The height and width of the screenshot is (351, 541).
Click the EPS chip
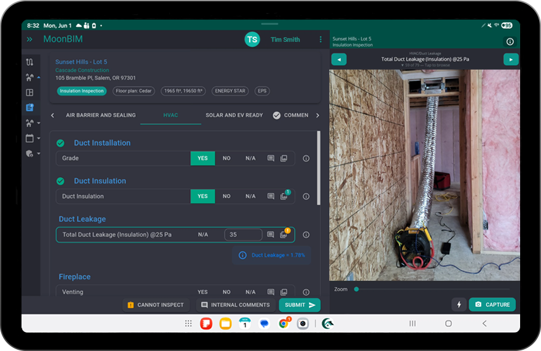[x=262, y=91]
